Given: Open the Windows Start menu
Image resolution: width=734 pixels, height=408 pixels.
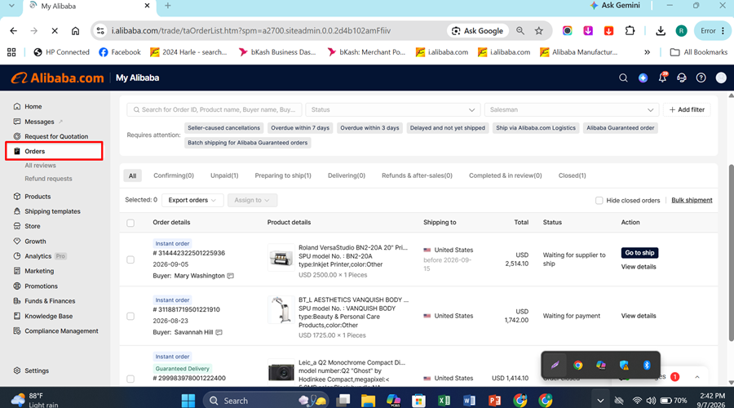Looking at the screenshot, I should tap(188, 401).
